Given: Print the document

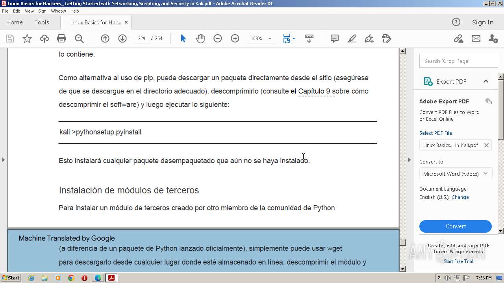Looking at the screenshot, I should pyautogui.click(x=61, y=39).
